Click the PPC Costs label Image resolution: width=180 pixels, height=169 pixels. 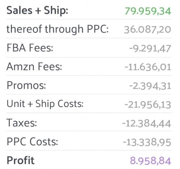(32, 142)
